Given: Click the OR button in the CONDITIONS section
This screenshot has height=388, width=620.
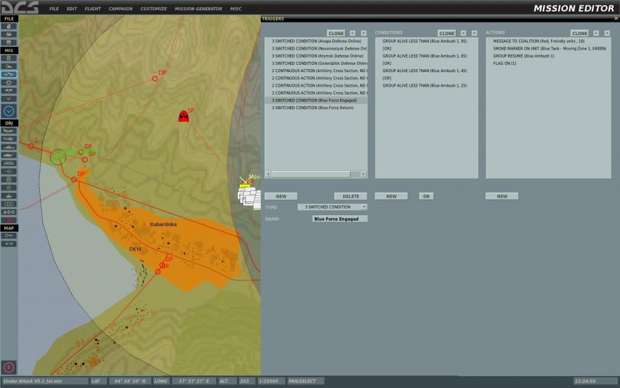Looking at the screenshot, I should pos(426,196).
